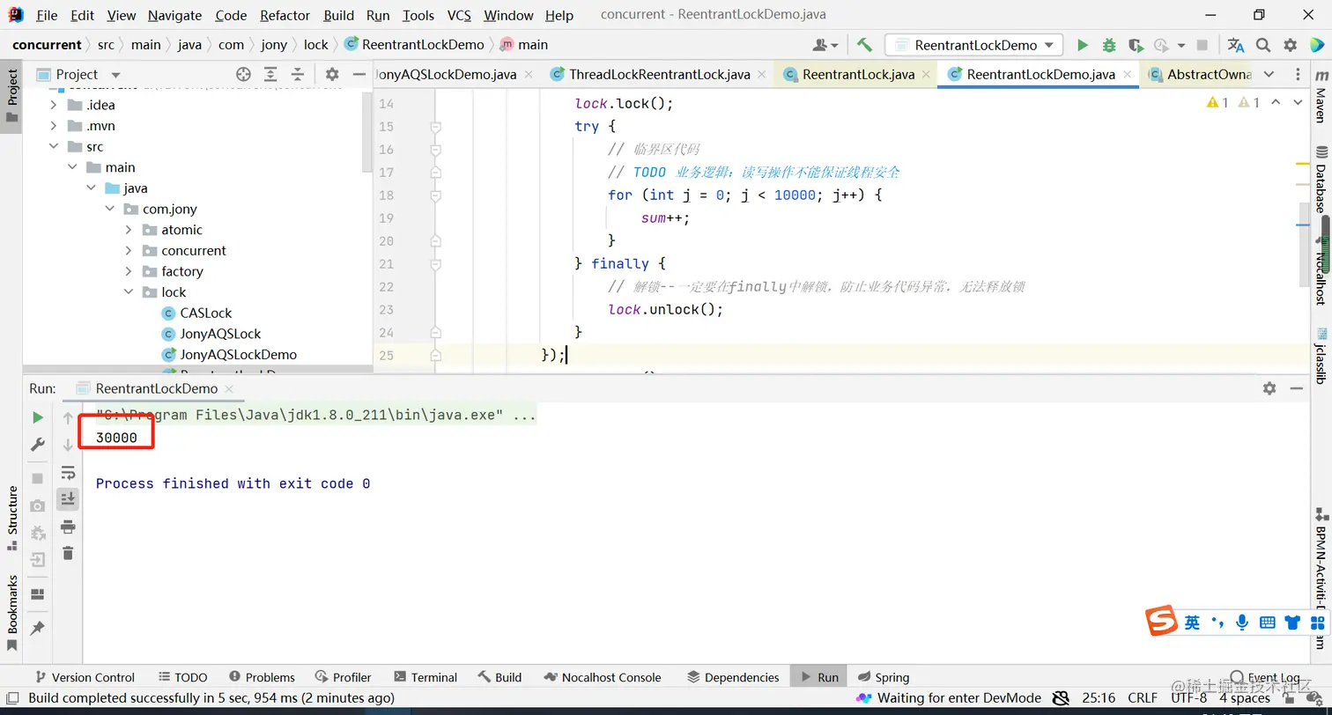Image resolution: width=1332 pixels, height=715 pixels.
Task: Open the Version Control tool window
Action: click(84, 677)
